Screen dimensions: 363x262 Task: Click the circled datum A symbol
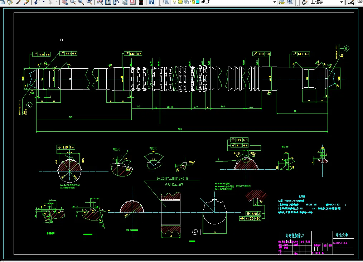tap(195, 232)
